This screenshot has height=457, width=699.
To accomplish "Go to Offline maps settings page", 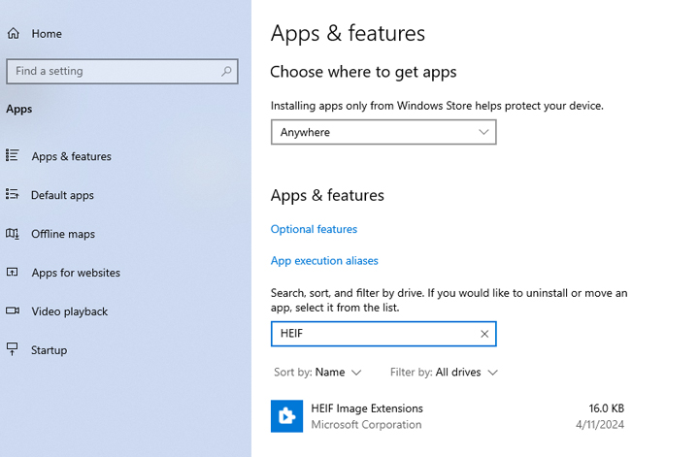I will click(x=63, y=234).
